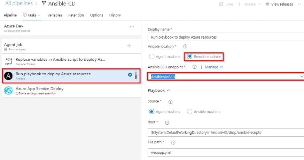Collapse the Playbook section

[x=159, y=91]
